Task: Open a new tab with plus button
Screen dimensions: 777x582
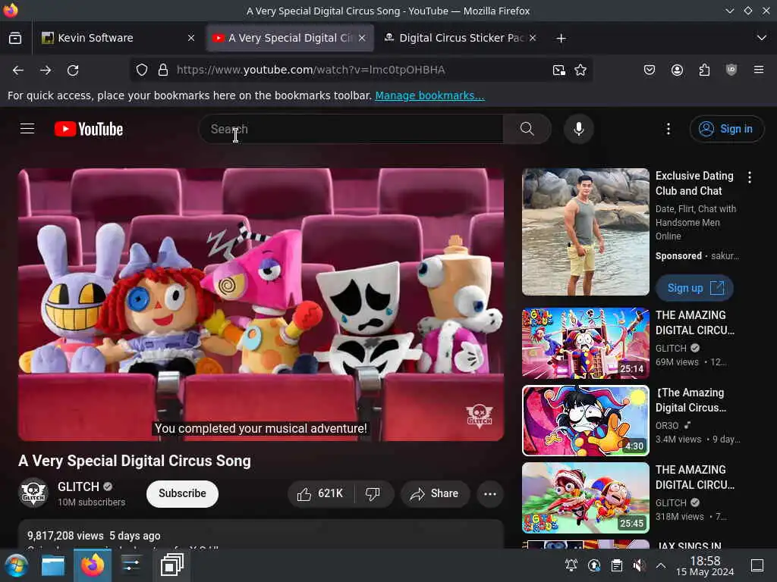Action: (x=561, y=38)
